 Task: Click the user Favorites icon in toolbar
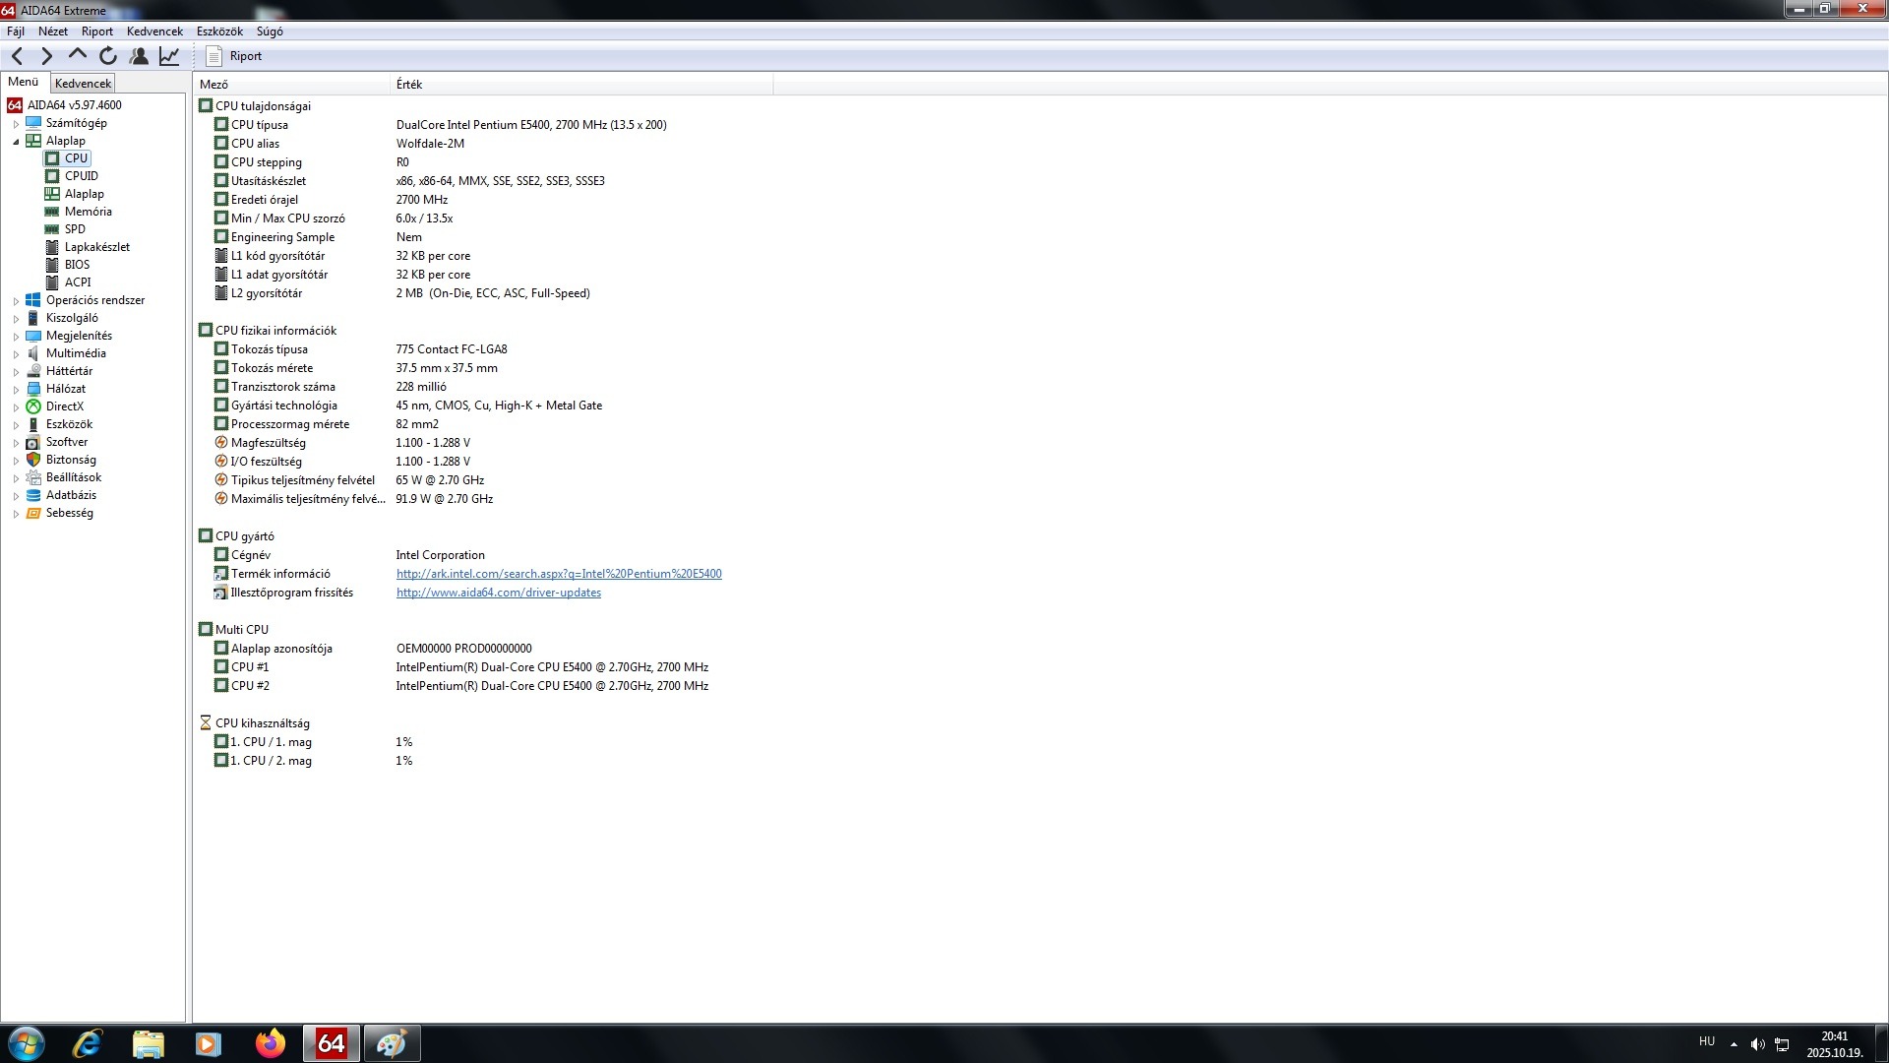(139, 56)
